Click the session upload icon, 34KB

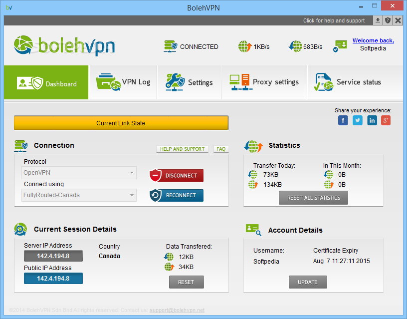point(169,267)
